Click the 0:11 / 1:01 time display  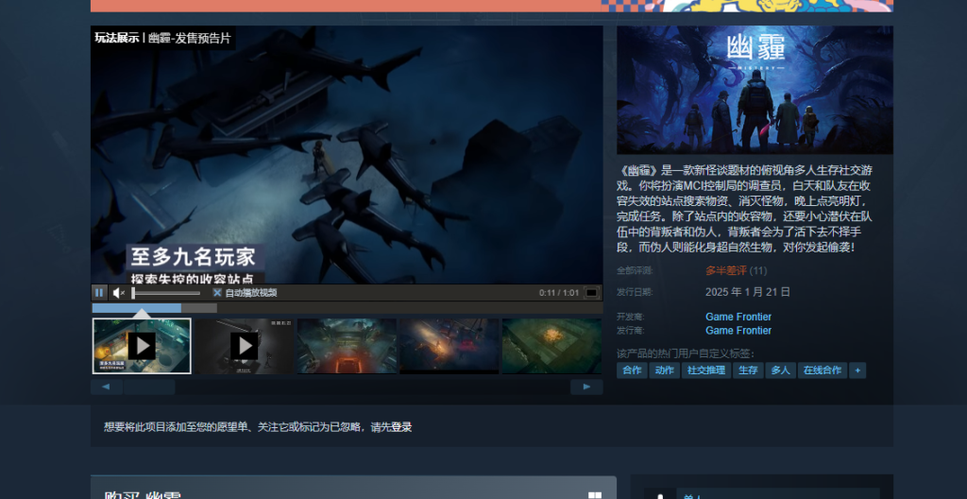[559, 293]
